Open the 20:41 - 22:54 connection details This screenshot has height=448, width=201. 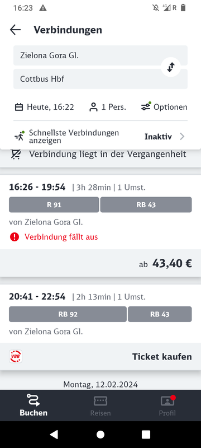100,314
